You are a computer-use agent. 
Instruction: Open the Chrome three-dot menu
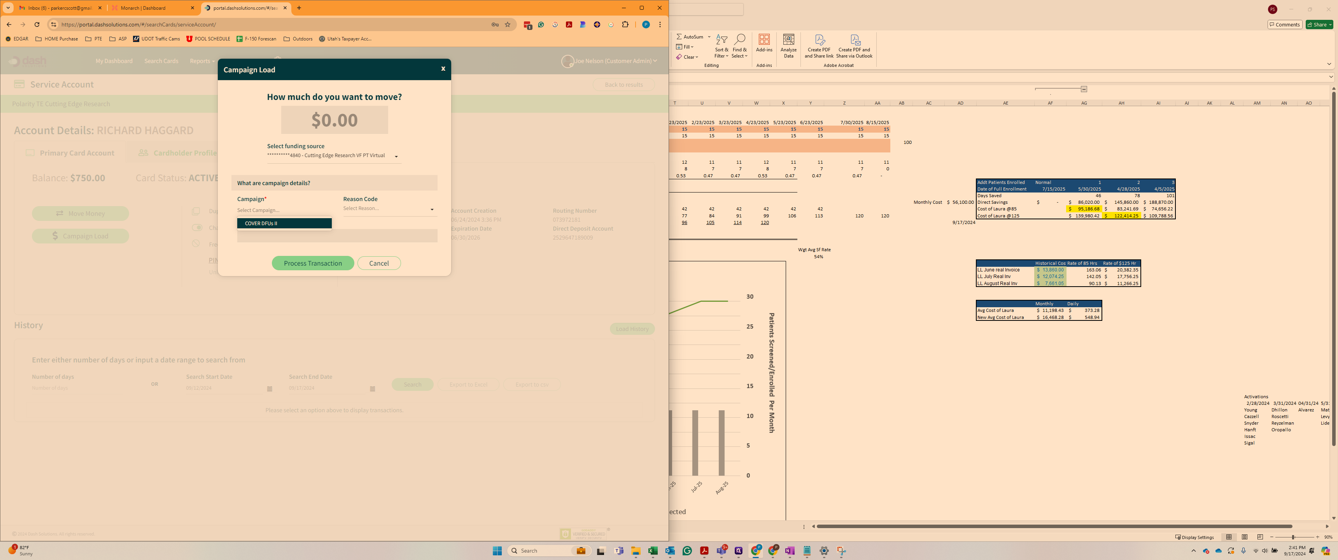pyautogui.click(x=660, y=24)
